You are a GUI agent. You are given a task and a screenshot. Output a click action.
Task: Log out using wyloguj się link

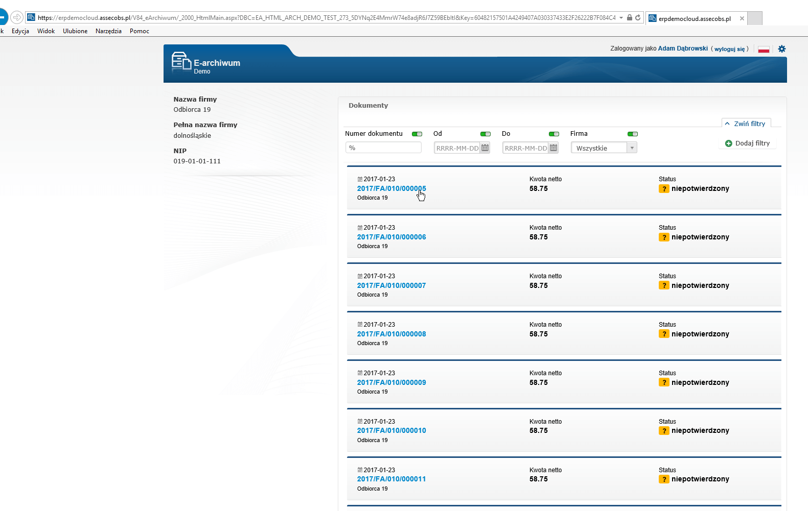730,49
